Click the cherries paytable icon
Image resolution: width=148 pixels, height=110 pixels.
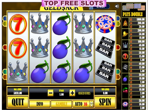click(x=125, y=90)
